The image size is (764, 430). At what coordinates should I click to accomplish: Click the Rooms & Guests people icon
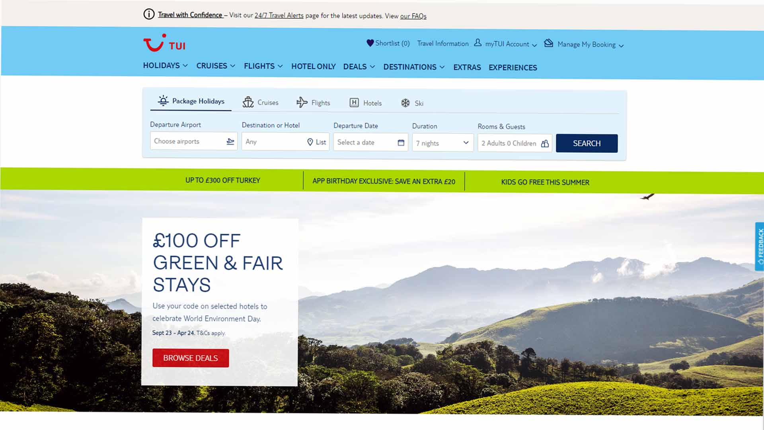point(545,143)
